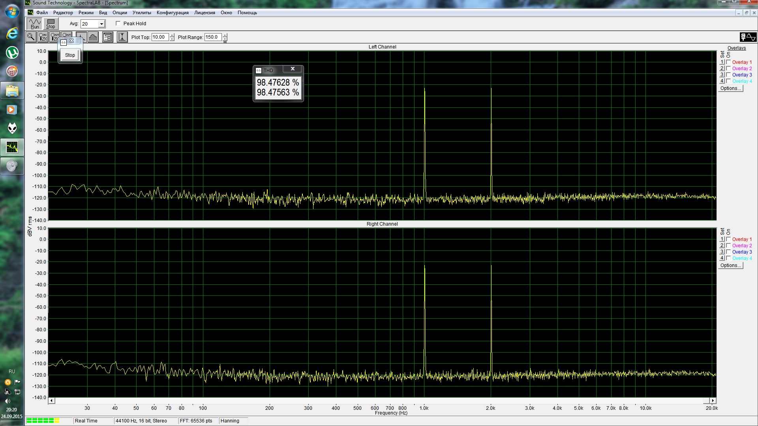This screenshot has height=426, width=758.
Task: Select the magnifier zoom tool
Action: click(x=31, y=37)
